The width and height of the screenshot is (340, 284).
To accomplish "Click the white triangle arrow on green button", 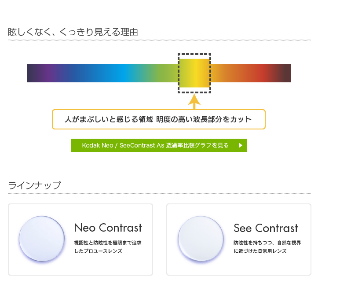I will tap(241, 145).
